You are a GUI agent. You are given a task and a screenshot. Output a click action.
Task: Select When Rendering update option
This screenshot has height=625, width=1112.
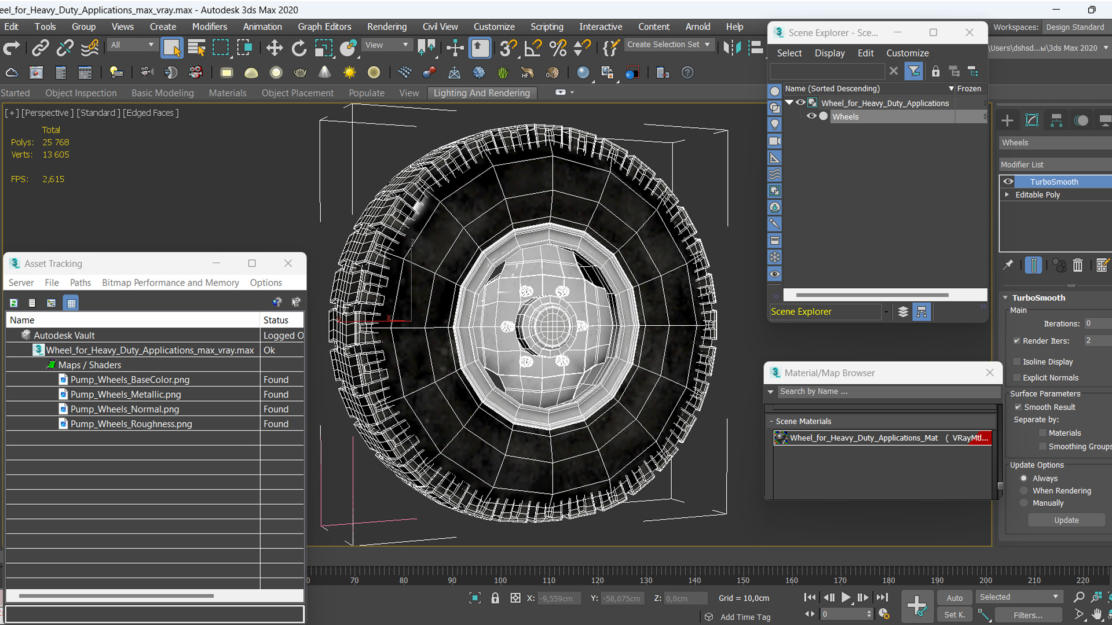[1024, 491]
